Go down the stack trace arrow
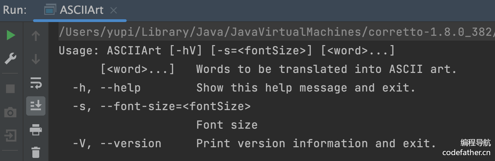The image size is (495, 161). tap(36, 59)
